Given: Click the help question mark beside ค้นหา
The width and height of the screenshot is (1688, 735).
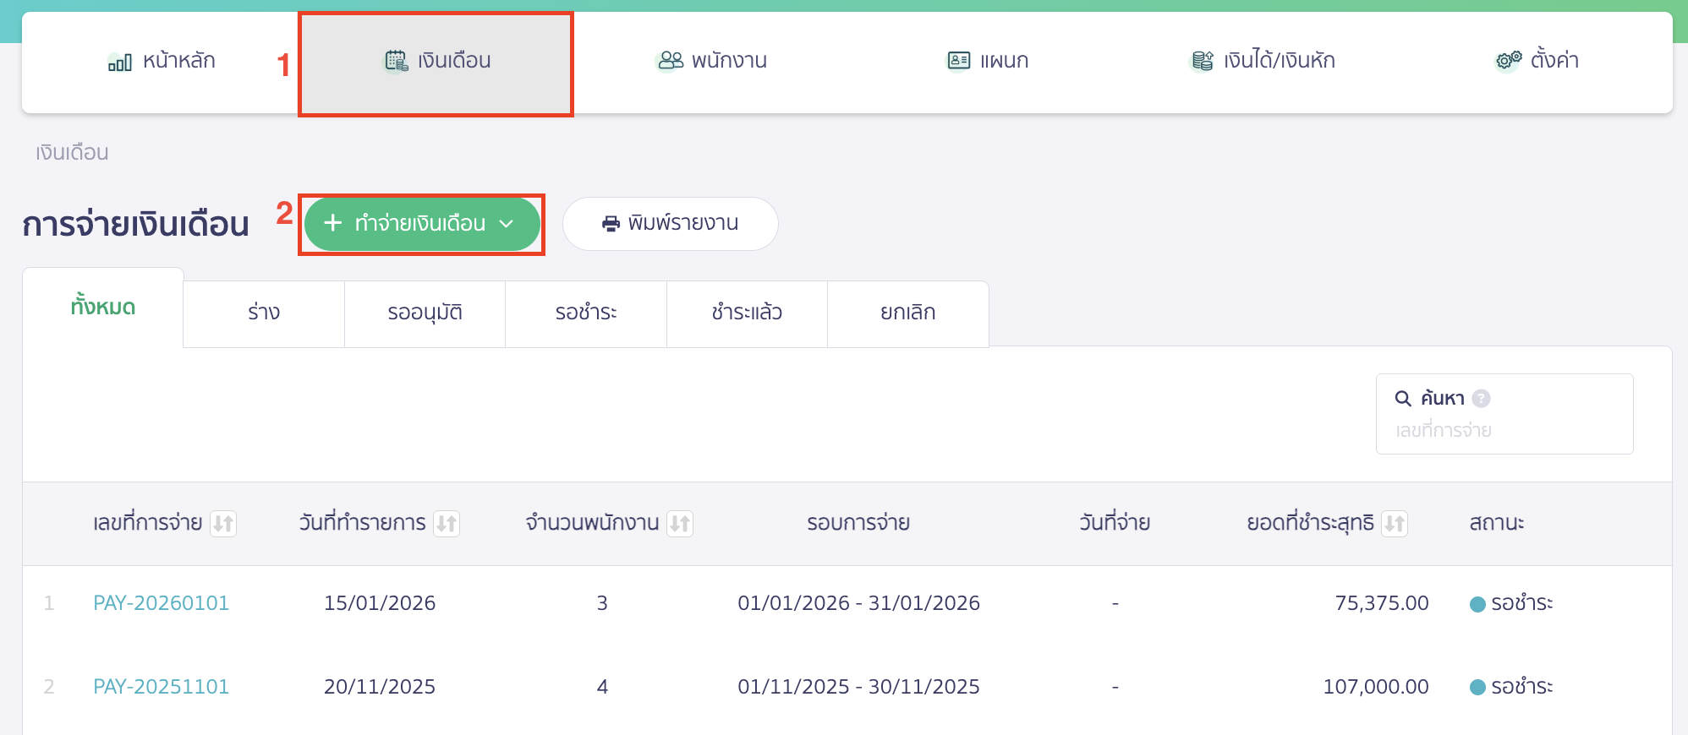Looking at the screenshot, I should click(x=1481, y=399).
